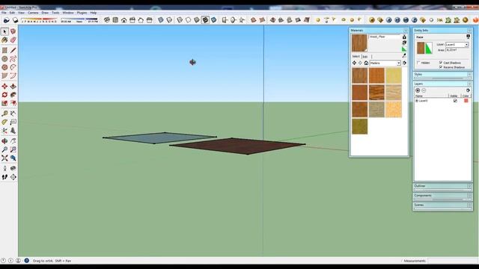
Task: Click the Measurements input box
Action: click(x=452, y=261)
